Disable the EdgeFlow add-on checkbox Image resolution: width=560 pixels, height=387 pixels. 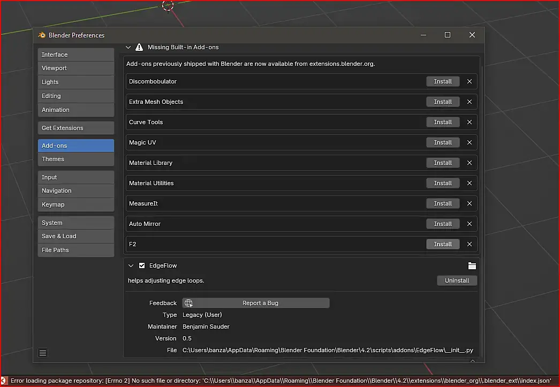142,265
